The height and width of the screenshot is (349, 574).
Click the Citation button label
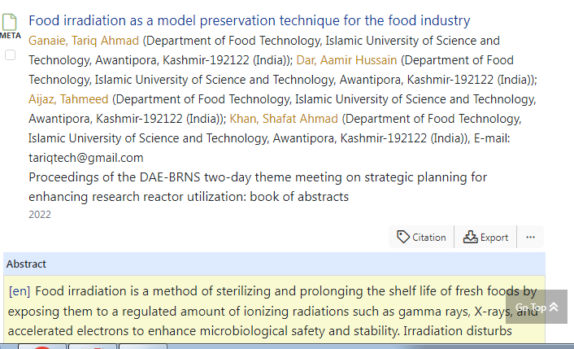click(429, 238)
